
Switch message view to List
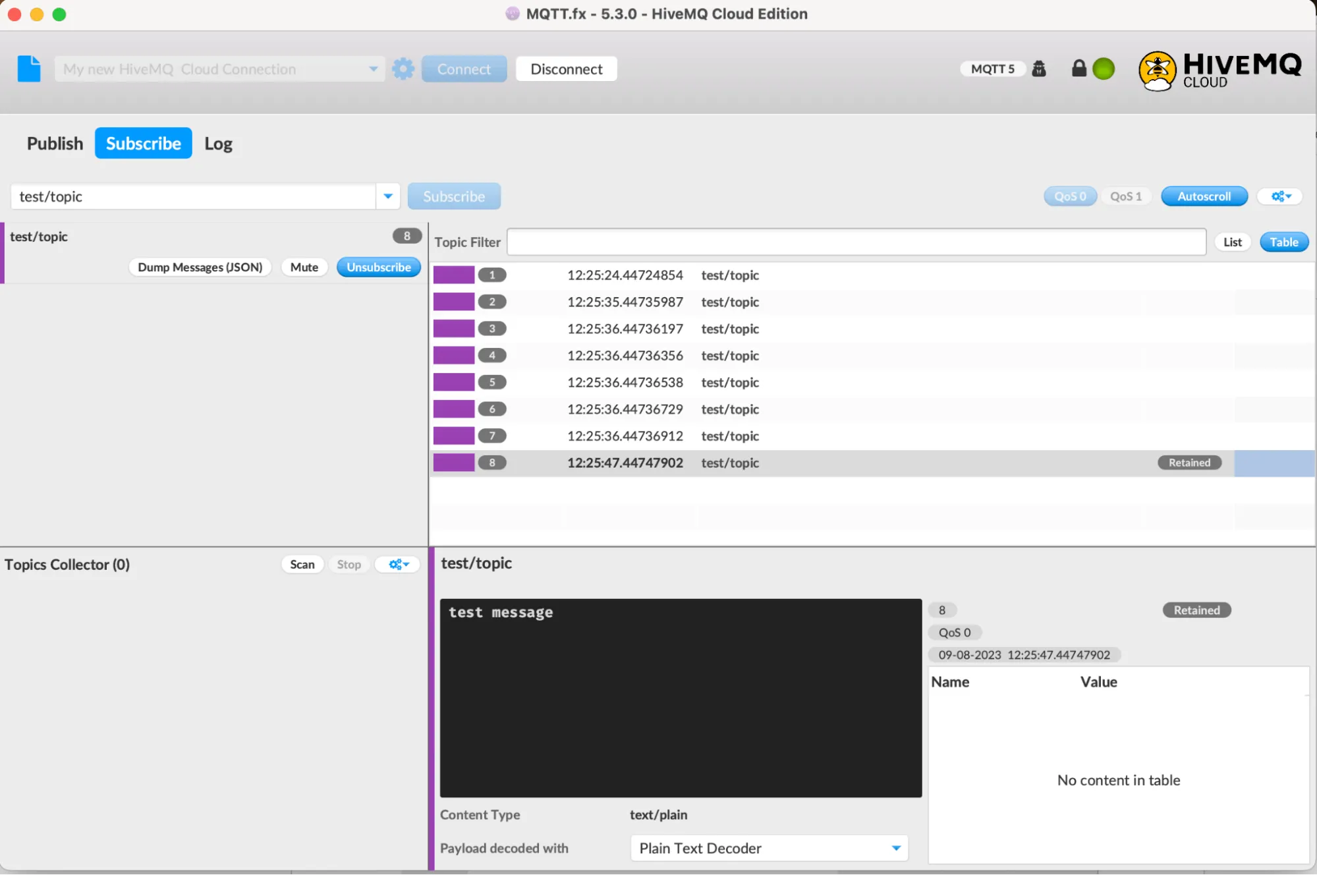point(1232,242)
